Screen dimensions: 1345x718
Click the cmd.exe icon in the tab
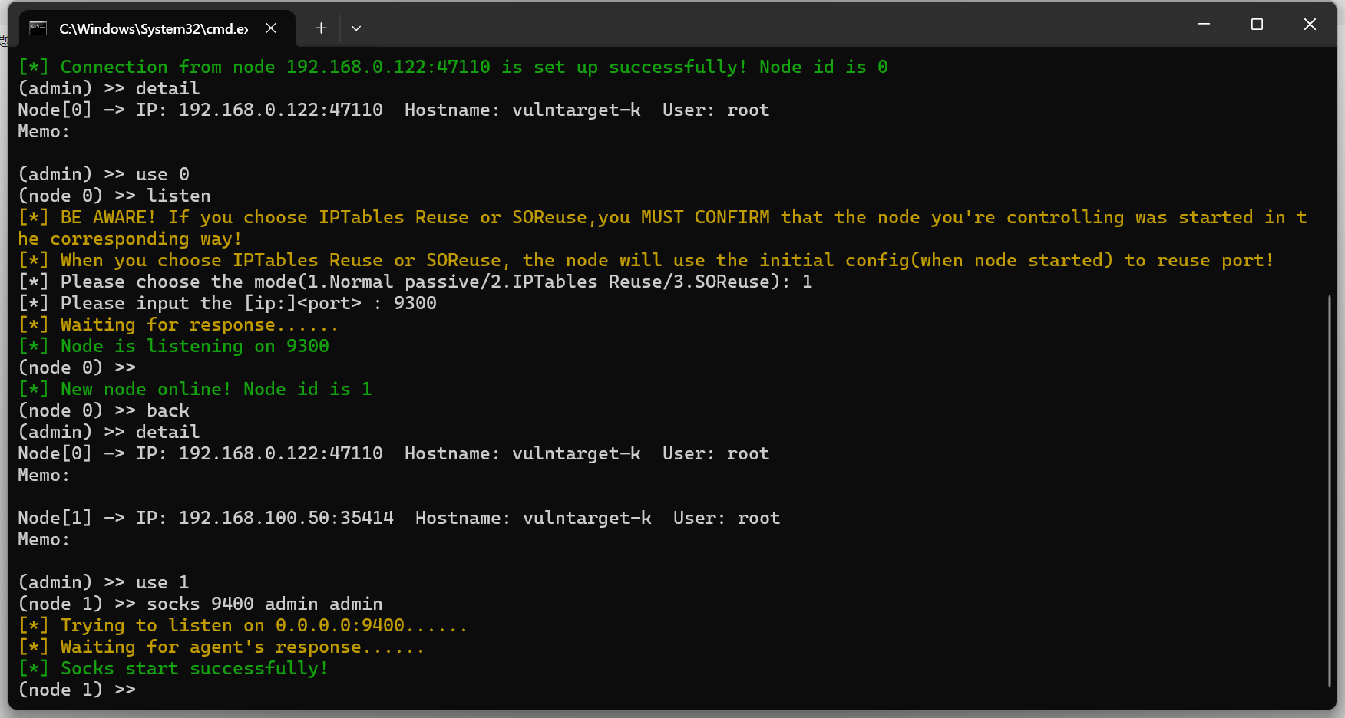click(38, 28)
